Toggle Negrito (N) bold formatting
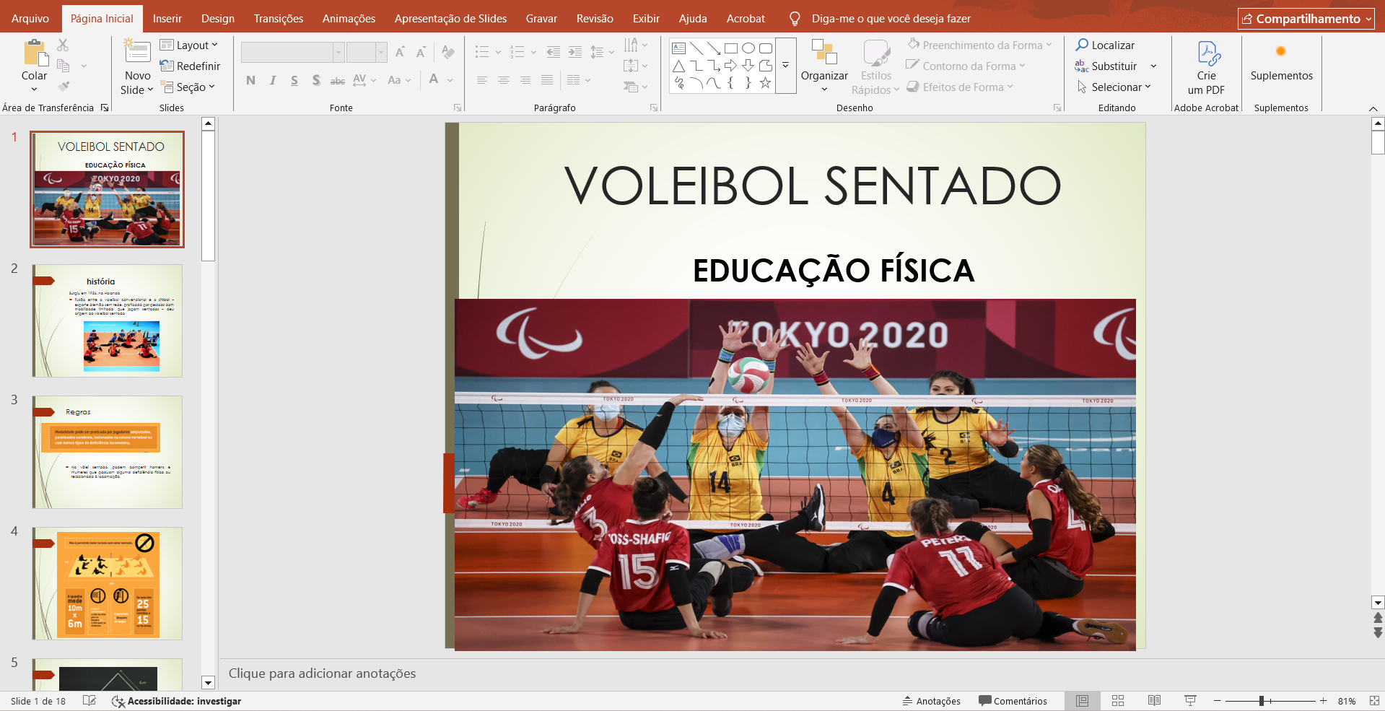This screenshot has height=711, width=1385. click(250, 80)
